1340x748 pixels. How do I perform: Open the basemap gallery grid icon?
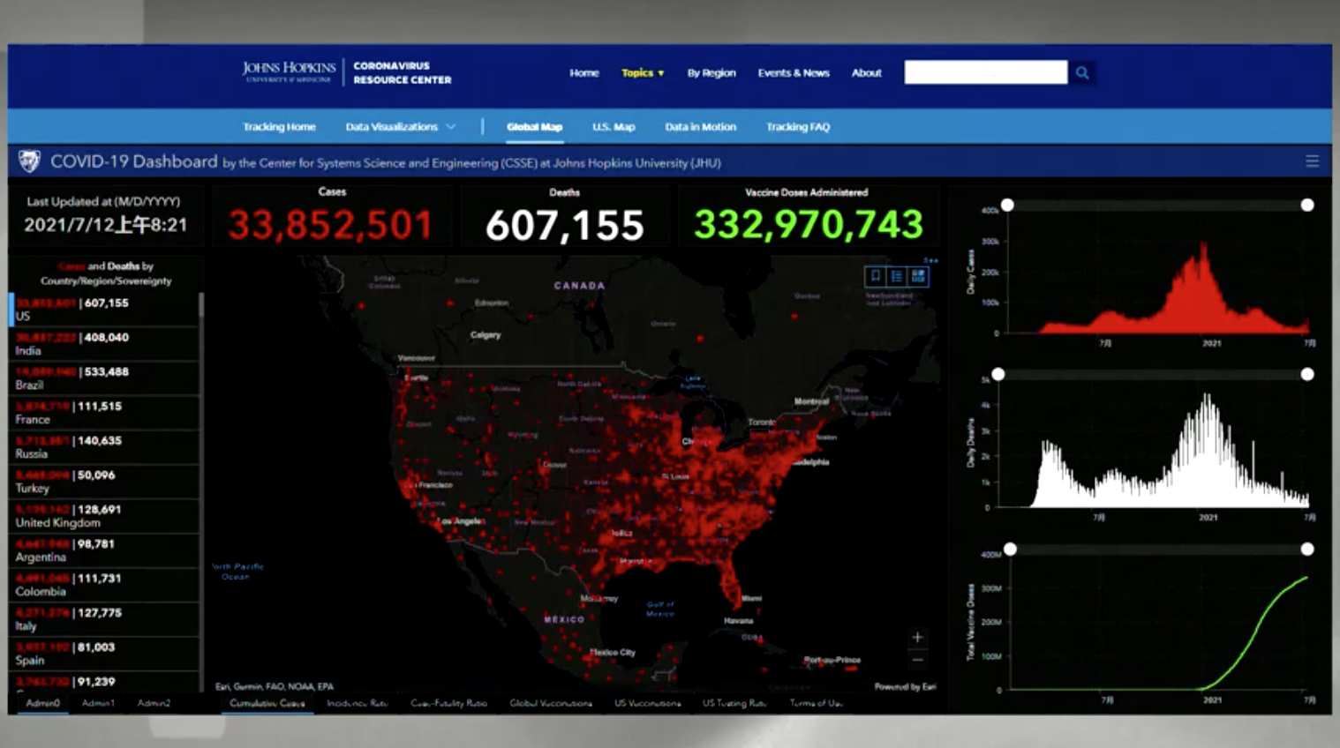(918, 276)
